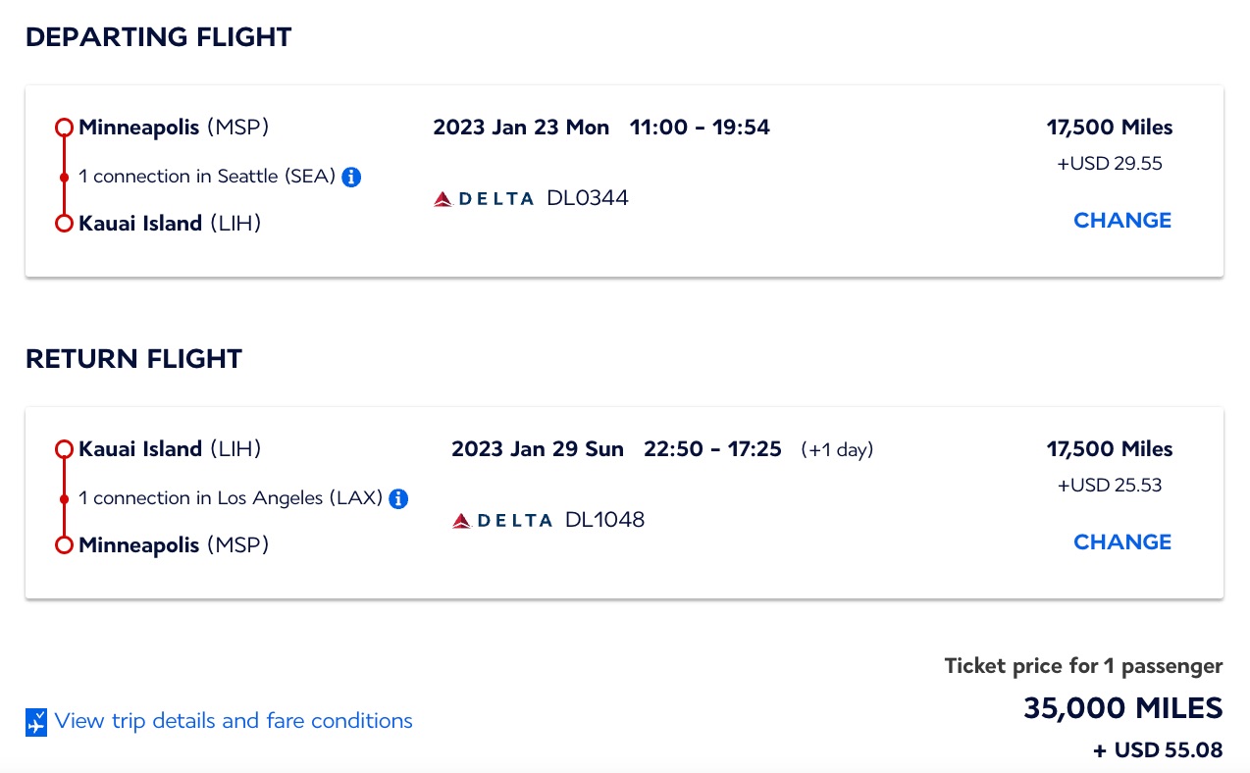The height and width of the screenshot is (773, 1250).
Task: Open Los Angeles connection details tooltip
Action: 398,498
